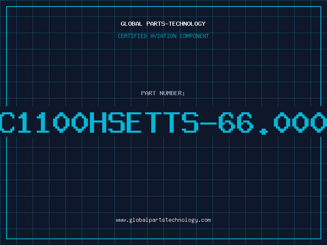This screenshot has height=245, width=327.
Task: Click the PART NUMBER: label
Action: coord(163,93)
